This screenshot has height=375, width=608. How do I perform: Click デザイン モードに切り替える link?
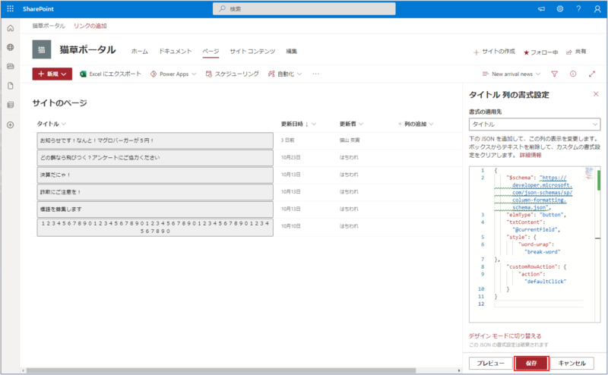tap(505, 335)
